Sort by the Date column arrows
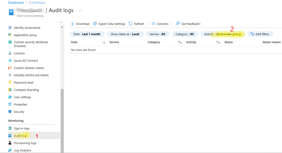Viewport: 282px width, 153px height. 103,42
